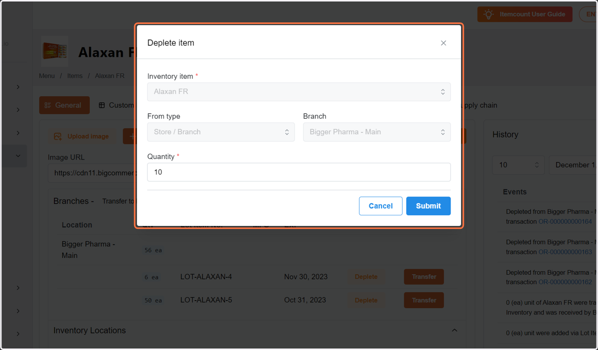Open the Itemcount User Guide

[525, 14]
